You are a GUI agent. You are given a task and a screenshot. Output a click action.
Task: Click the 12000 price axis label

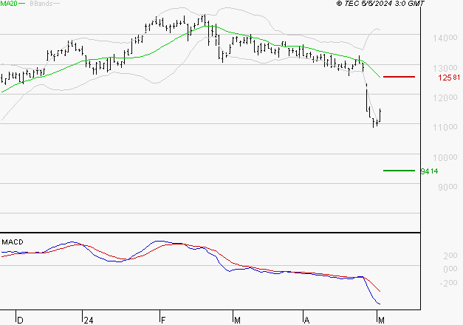[x=445, y=97]
